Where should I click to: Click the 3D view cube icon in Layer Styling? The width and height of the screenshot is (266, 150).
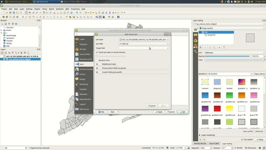196,40
